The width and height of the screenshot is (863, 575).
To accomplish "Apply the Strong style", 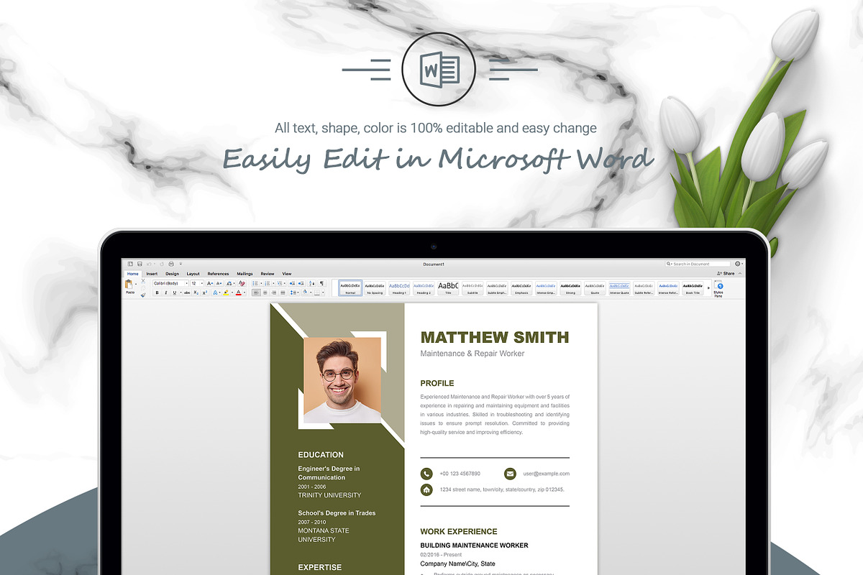I will point(570,288).
